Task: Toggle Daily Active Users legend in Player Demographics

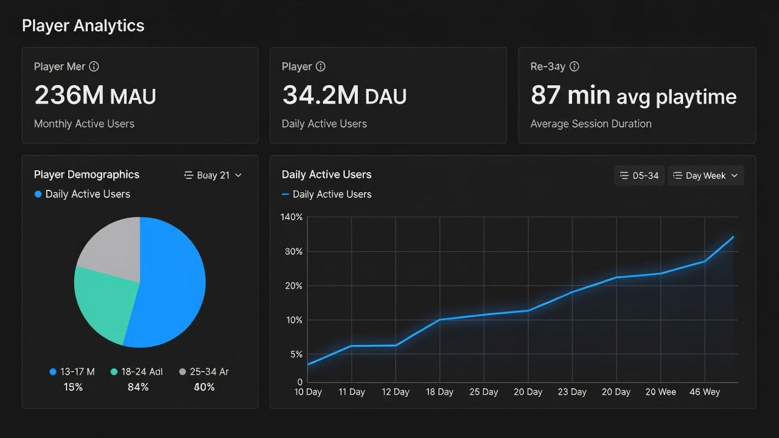Action: pyautogui.click(x=82, y=194)
